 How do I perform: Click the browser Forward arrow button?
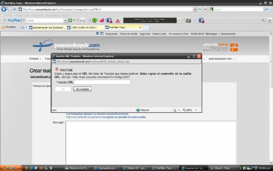10,9
